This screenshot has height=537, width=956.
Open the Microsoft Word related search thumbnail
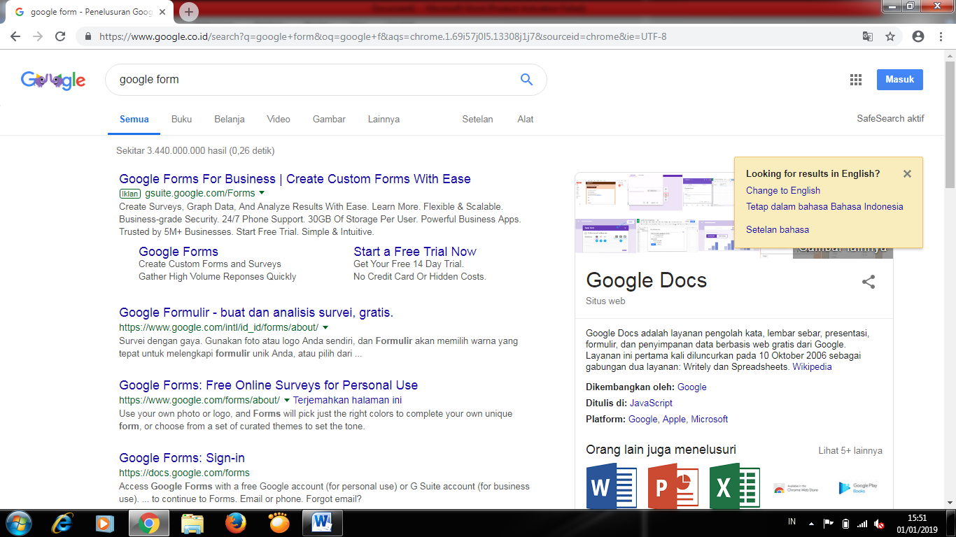tap(610, 486)
